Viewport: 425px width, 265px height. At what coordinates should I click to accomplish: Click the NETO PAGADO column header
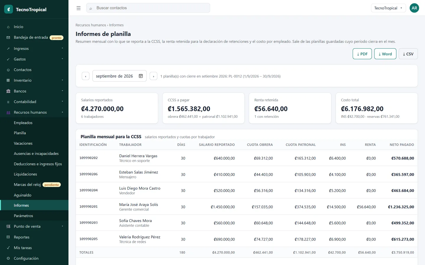tap(402, 145)
